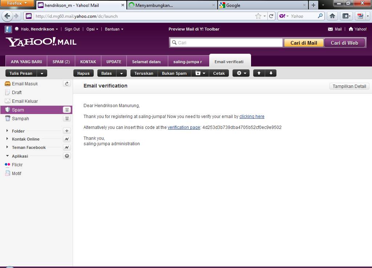
Task: Open Halo, Hendrikson account dropdown
Action: click(39, 29)
